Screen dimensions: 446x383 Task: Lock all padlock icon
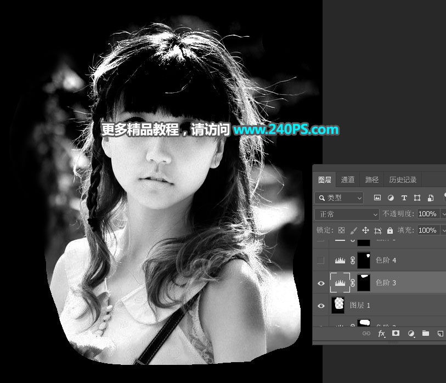coord(390,230)
